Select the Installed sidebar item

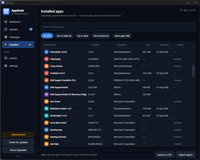[18, 44]
